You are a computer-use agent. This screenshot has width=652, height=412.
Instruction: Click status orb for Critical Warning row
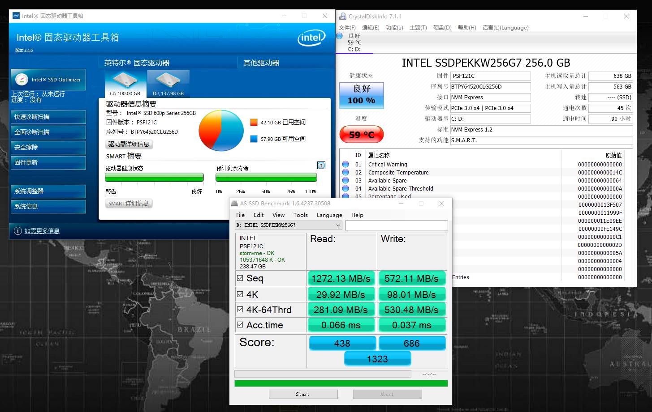[345, 165]
